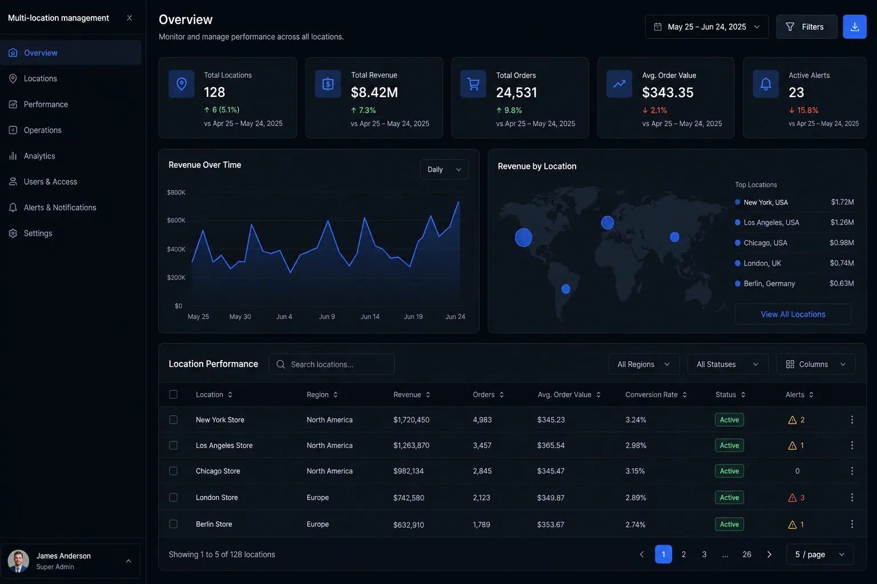Go to next page arrow

pyautogui.click(x=769, y=554)
